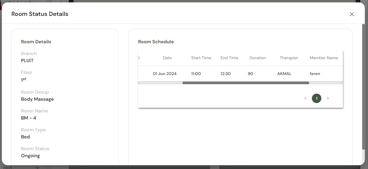The height and width of the screenshot is (169, 368).
Task: Go to the next schedule page
Action: point(328,98)
